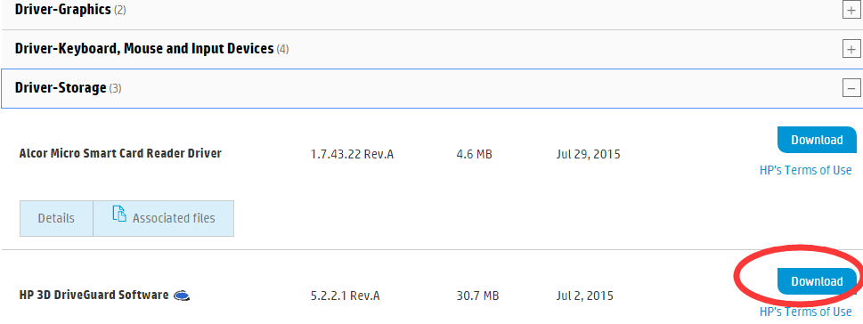Click the document icon beside Associated files

click(x=118, y=214)
